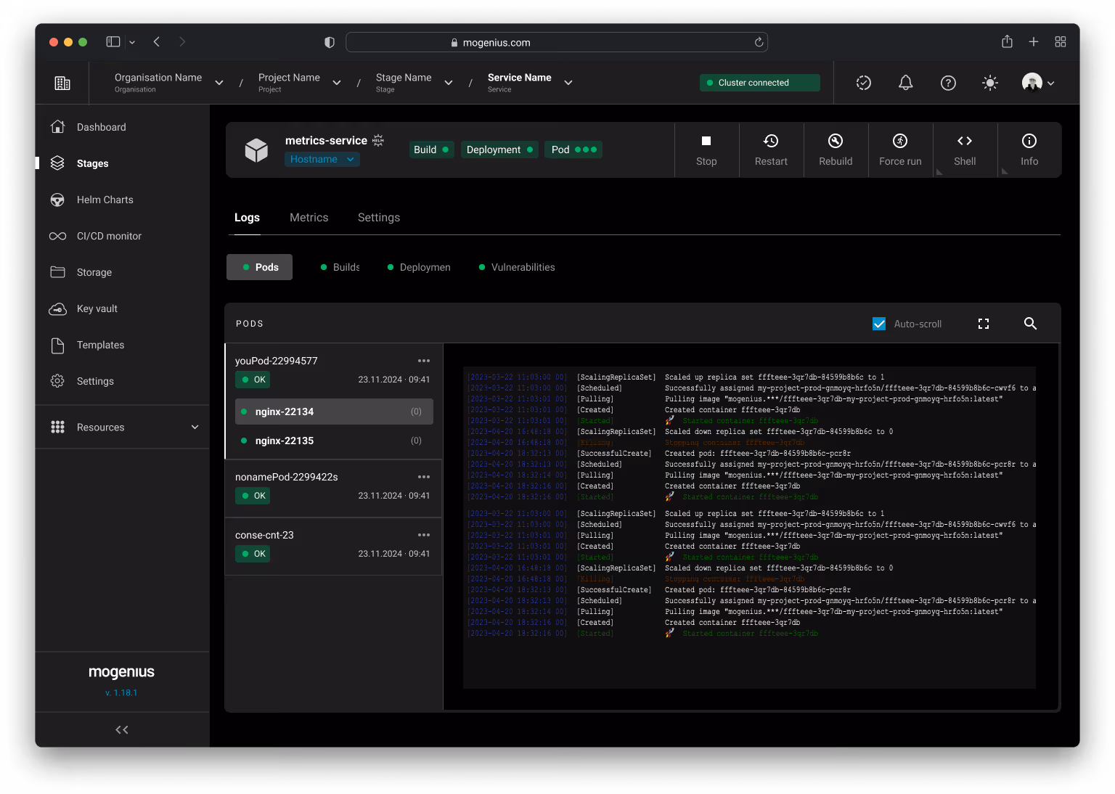Viewport: 1115px width, 794px height.
Task: Force run the metrics-service
Action: [x=900, y=150]
